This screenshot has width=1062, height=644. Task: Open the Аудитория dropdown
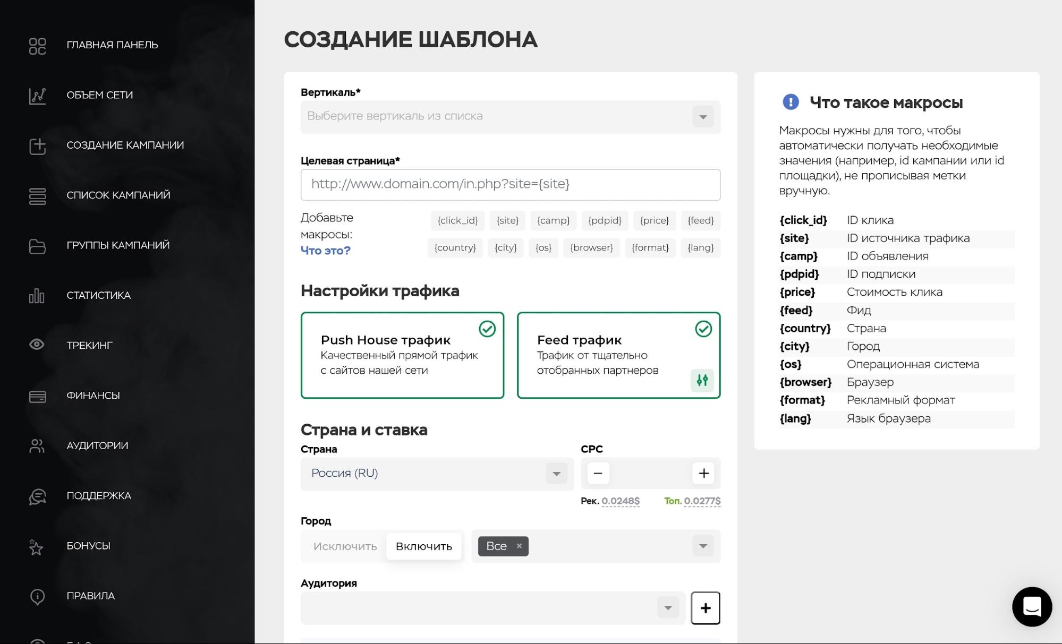pyautogui.click(x=493, y=608)
